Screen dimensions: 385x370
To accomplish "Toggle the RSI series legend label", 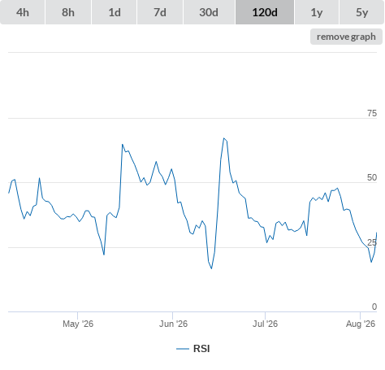I will pos(201,349).
